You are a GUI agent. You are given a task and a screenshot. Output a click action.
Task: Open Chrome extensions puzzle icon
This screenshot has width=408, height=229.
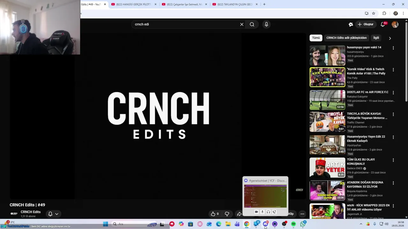pos(384,13)
